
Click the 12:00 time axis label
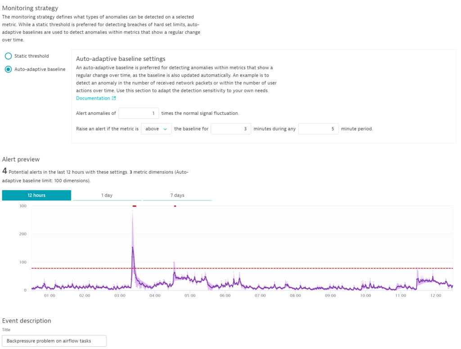pos(436,295)
